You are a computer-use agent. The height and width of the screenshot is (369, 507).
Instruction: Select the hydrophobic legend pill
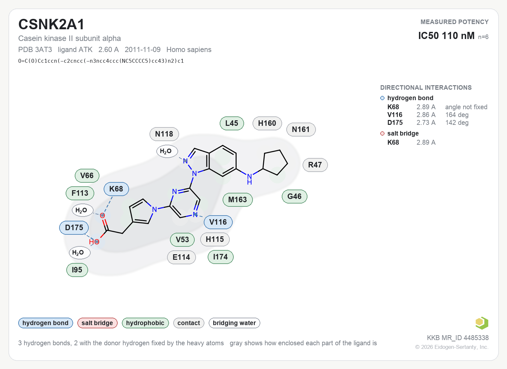click(145, 323)
